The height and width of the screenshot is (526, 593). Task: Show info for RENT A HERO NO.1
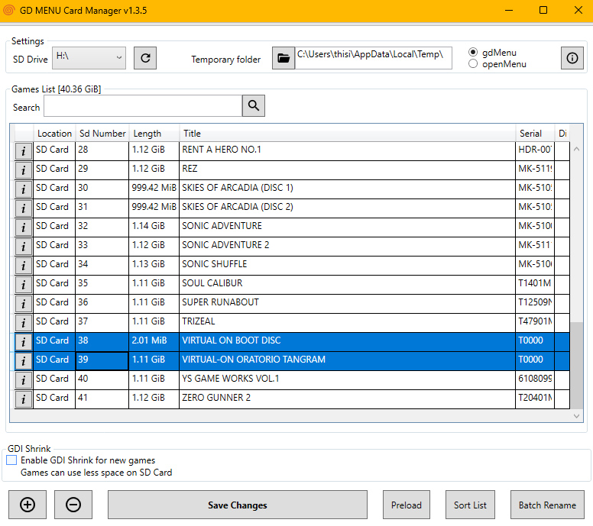click(x=24, y=151)
